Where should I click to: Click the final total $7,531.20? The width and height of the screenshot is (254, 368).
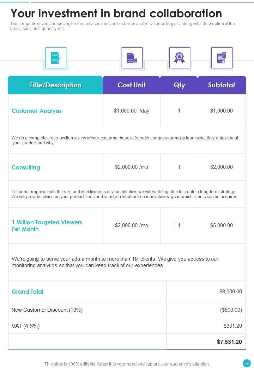pyautogui.click(x=229, y=342)
